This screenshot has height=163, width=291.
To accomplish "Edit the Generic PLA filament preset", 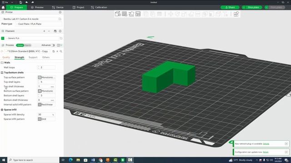I will pyautogui.click(x=61, y=38).
